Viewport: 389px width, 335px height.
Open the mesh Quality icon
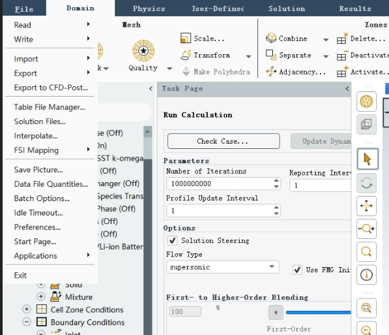point(143,51)
